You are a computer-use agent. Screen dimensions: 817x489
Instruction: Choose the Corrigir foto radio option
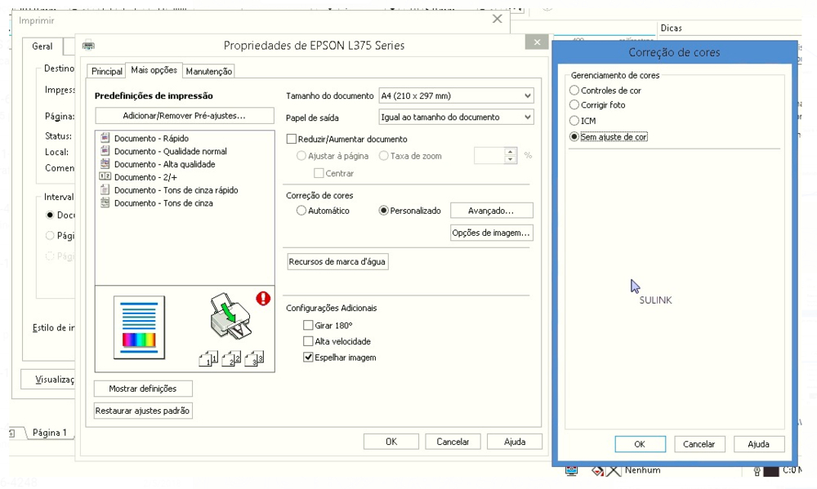[x=574, y=104]
